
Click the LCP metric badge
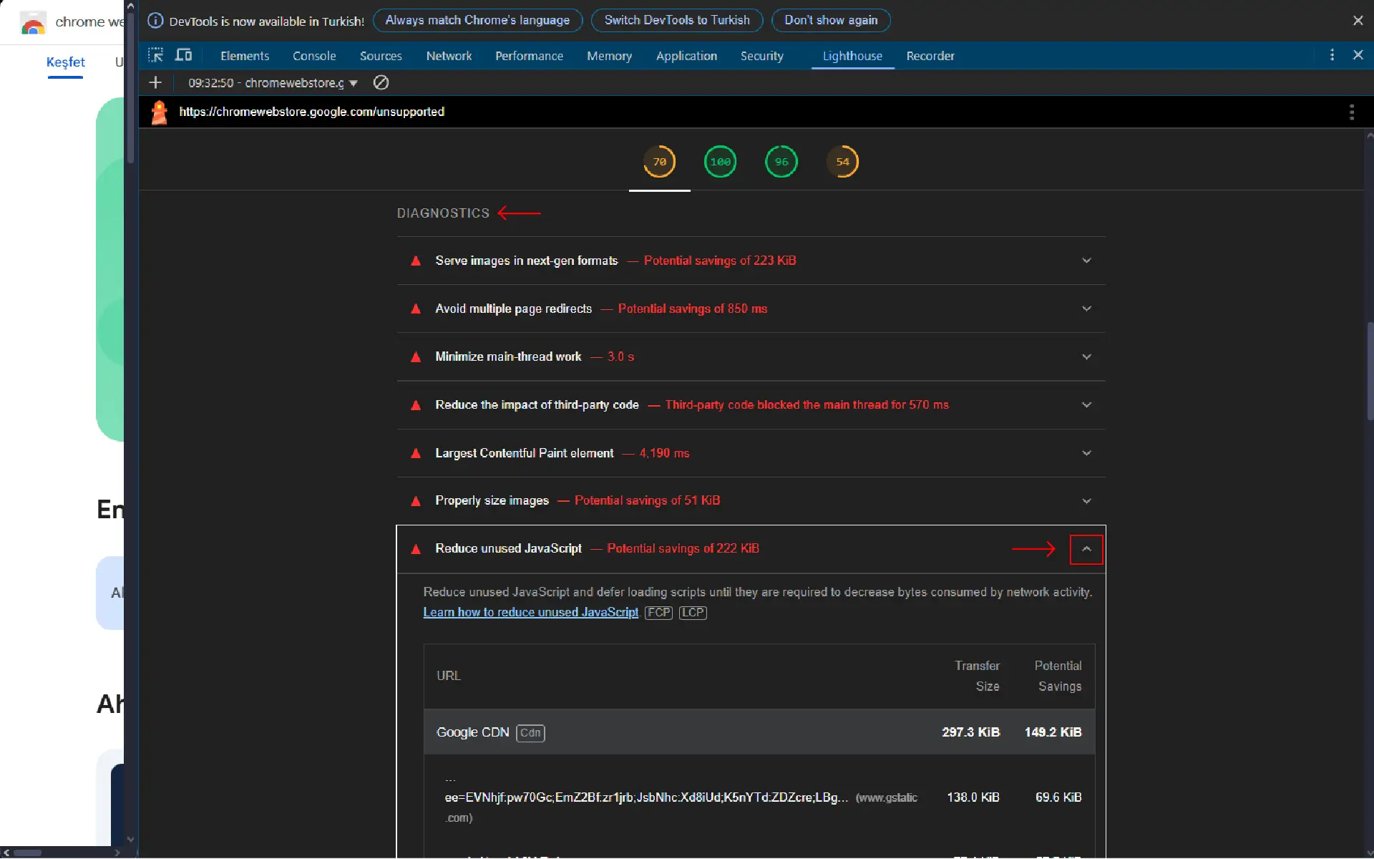[x=693, y=613]
